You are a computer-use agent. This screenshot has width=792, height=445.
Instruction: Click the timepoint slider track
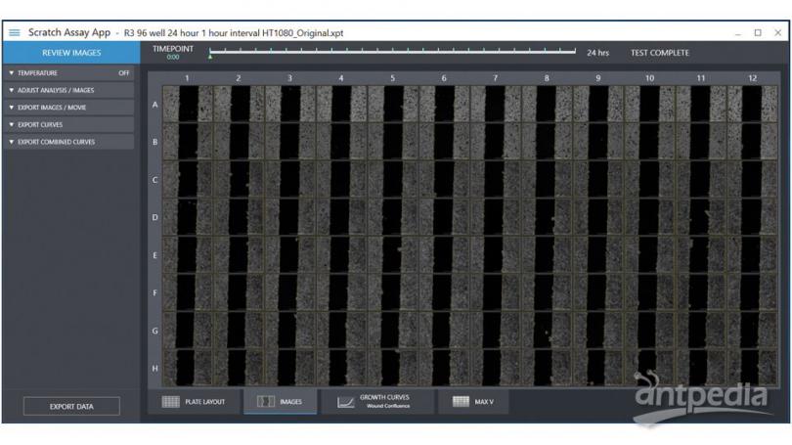392,51
